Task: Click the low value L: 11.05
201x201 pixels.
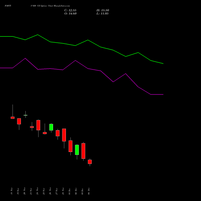Action: coord(103,14)
